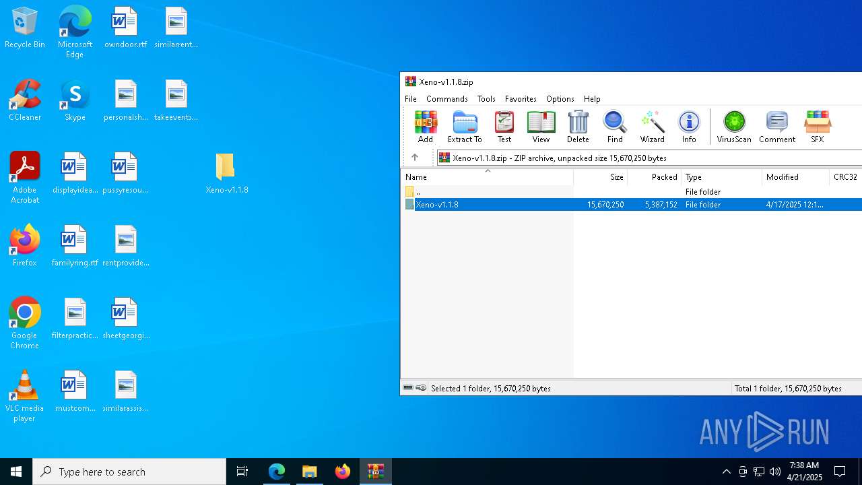The image size is (862, 485).
Task: Sort by the CRC32 column header
Action: click(x=846, y=177)
